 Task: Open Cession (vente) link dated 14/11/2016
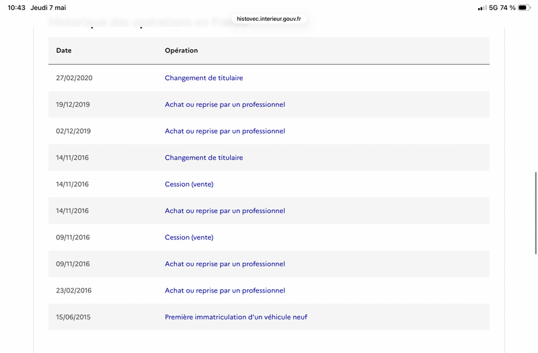(x=189, y=184)
